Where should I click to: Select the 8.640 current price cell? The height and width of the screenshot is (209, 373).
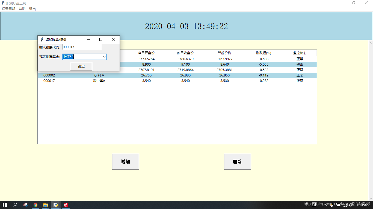pos(224,64)
